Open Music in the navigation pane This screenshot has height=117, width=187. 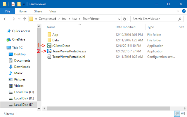[18, 73]
